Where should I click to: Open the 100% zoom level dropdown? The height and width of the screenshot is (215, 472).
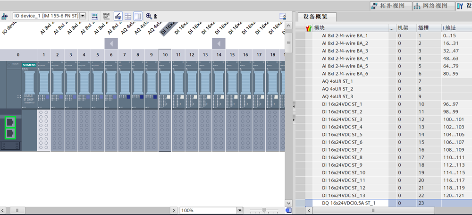click(x=240, y=210)
